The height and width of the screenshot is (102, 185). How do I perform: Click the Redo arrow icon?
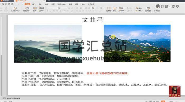[x=19, y=4]
